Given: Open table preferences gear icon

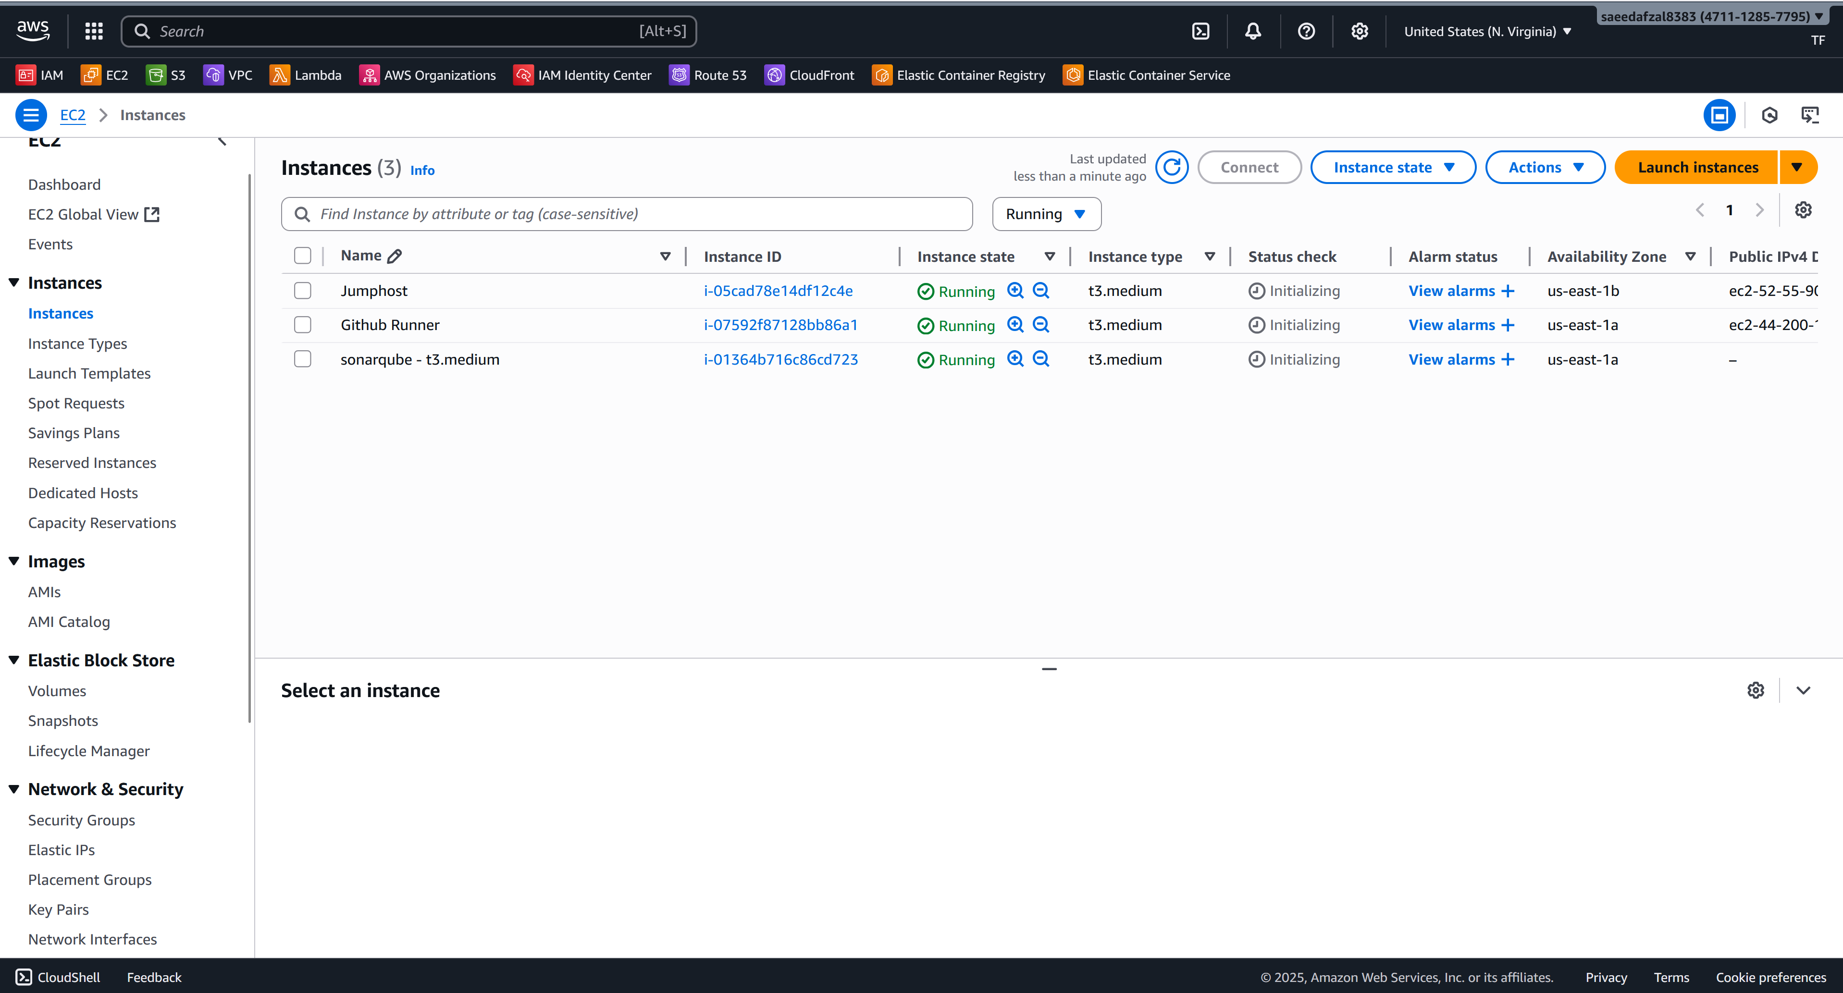Looking at the screenshot, I should tap(1803, 209).
